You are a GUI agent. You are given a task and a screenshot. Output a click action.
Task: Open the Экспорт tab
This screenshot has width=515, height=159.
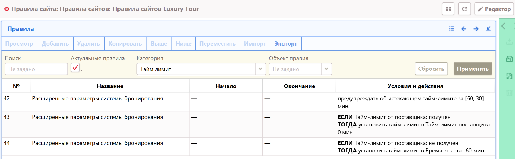tap(286, 44)
